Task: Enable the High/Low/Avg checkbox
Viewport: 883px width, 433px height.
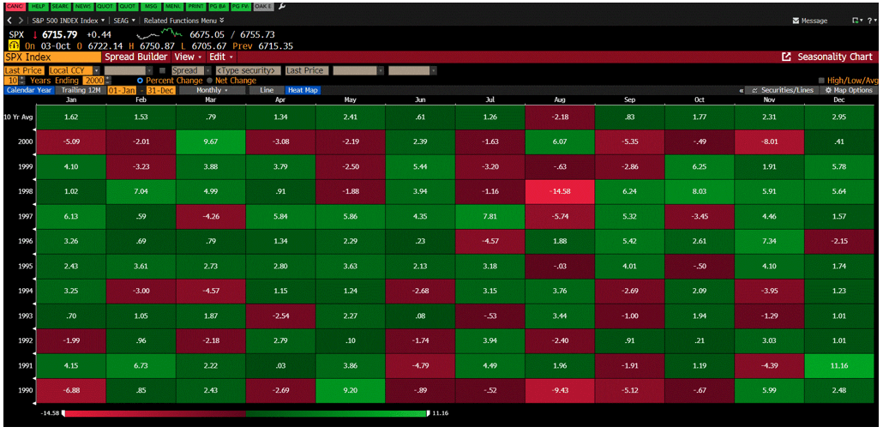Action: (821, 81)
